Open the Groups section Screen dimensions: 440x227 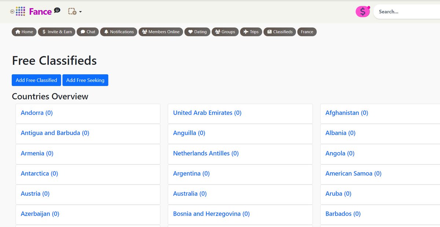point(225,32)
